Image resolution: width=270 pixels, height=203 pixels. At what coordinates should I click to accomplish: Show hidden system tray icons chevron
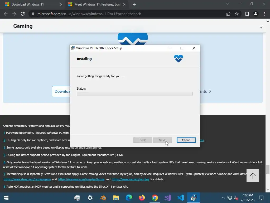[223, 198]
